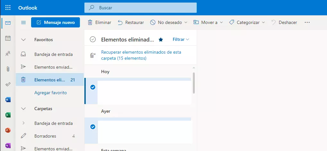
Task: Select the Borradores folder
Action: click(50, 136)
